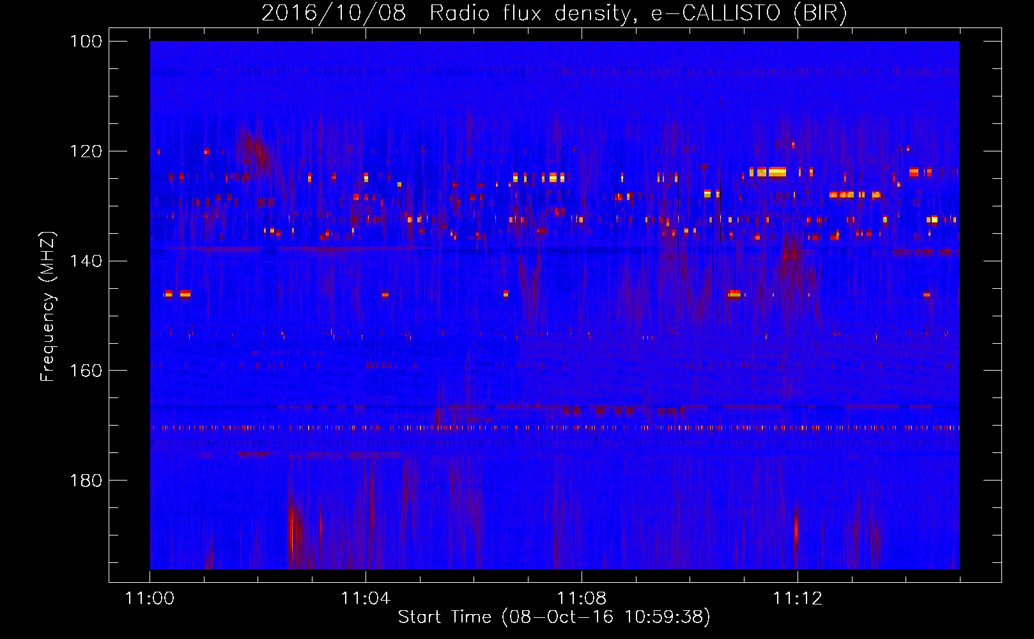Click the 11:04 time tick label

tap(366, 598)
